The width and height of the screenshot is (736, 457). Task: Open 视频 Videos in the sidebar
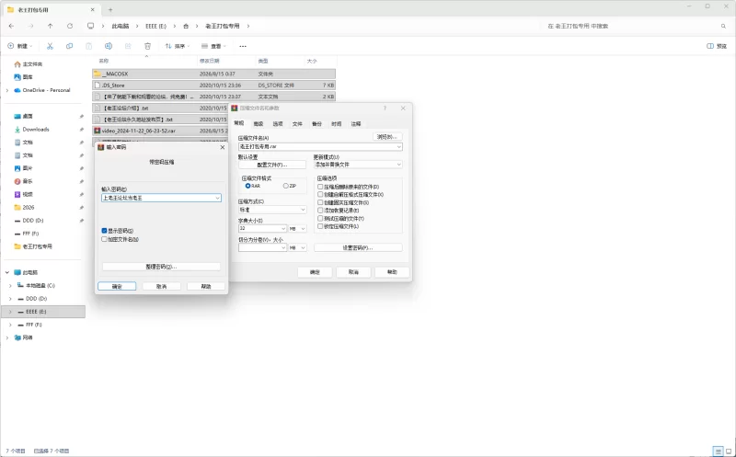[x=24, y=194]
